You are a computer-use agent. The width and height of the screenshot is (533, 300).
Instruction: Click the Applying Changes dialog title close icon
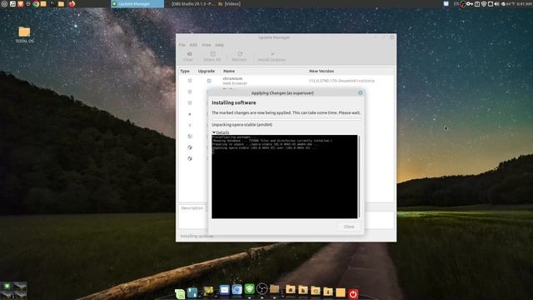tap(361, 92)
